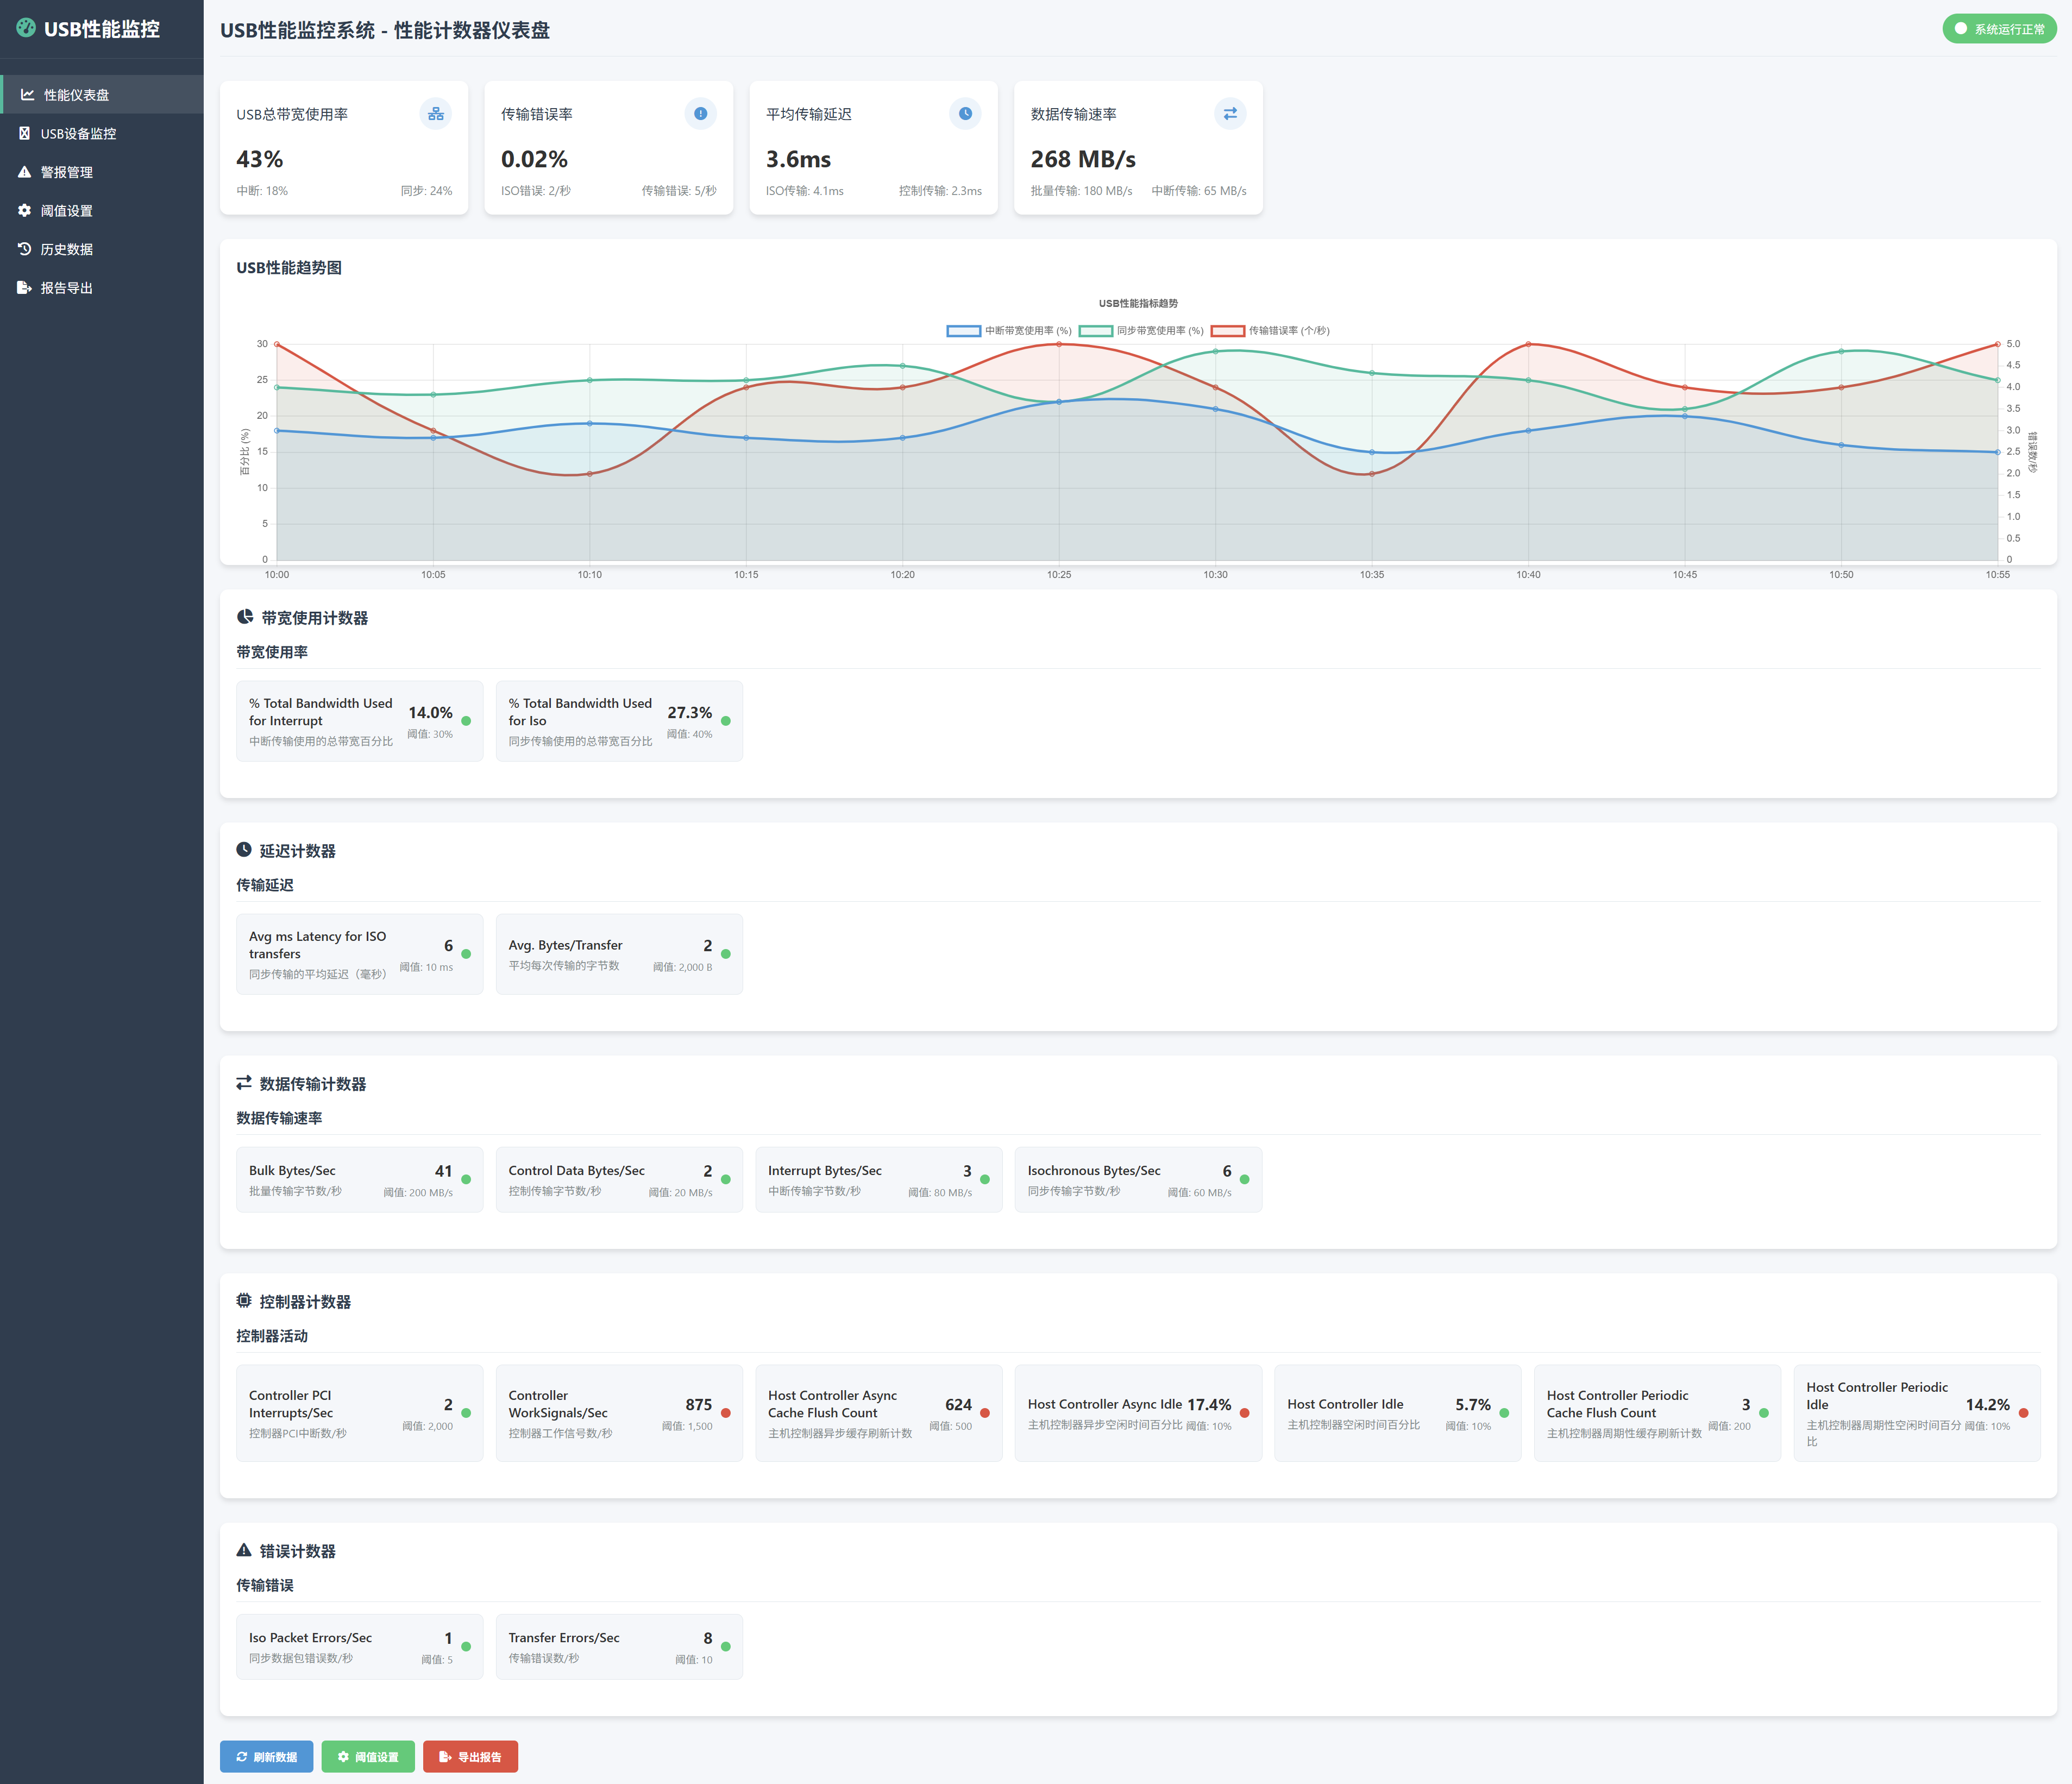Click the transfer arrows icon on 数据传输速率 card
Viewport: 2072px width, 1784px height.
point(1230,114)
